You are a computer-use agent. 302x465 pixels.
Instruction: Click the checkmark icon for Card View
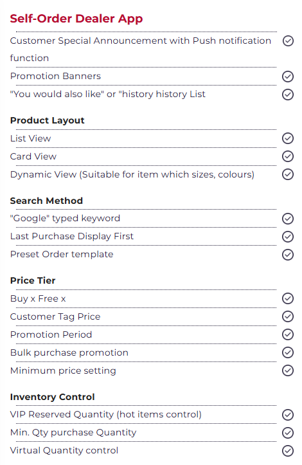pyautogui.click(x=287, y=156)
